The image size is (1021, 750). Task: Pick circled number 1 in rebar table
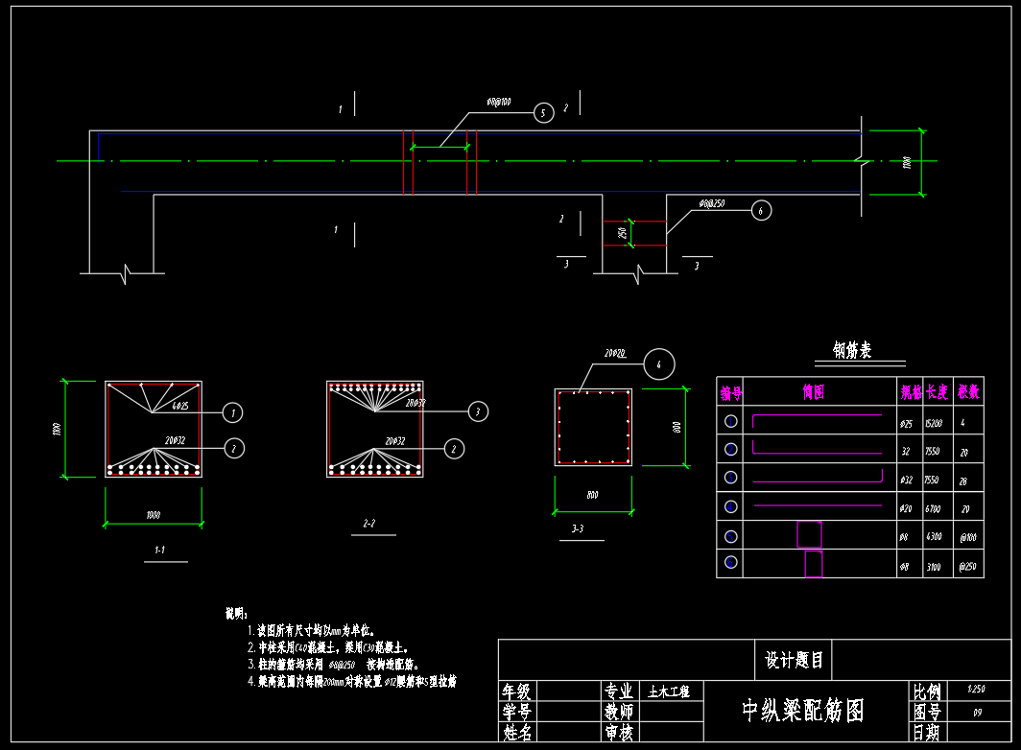pyautogui.click(x=730, y=421)
